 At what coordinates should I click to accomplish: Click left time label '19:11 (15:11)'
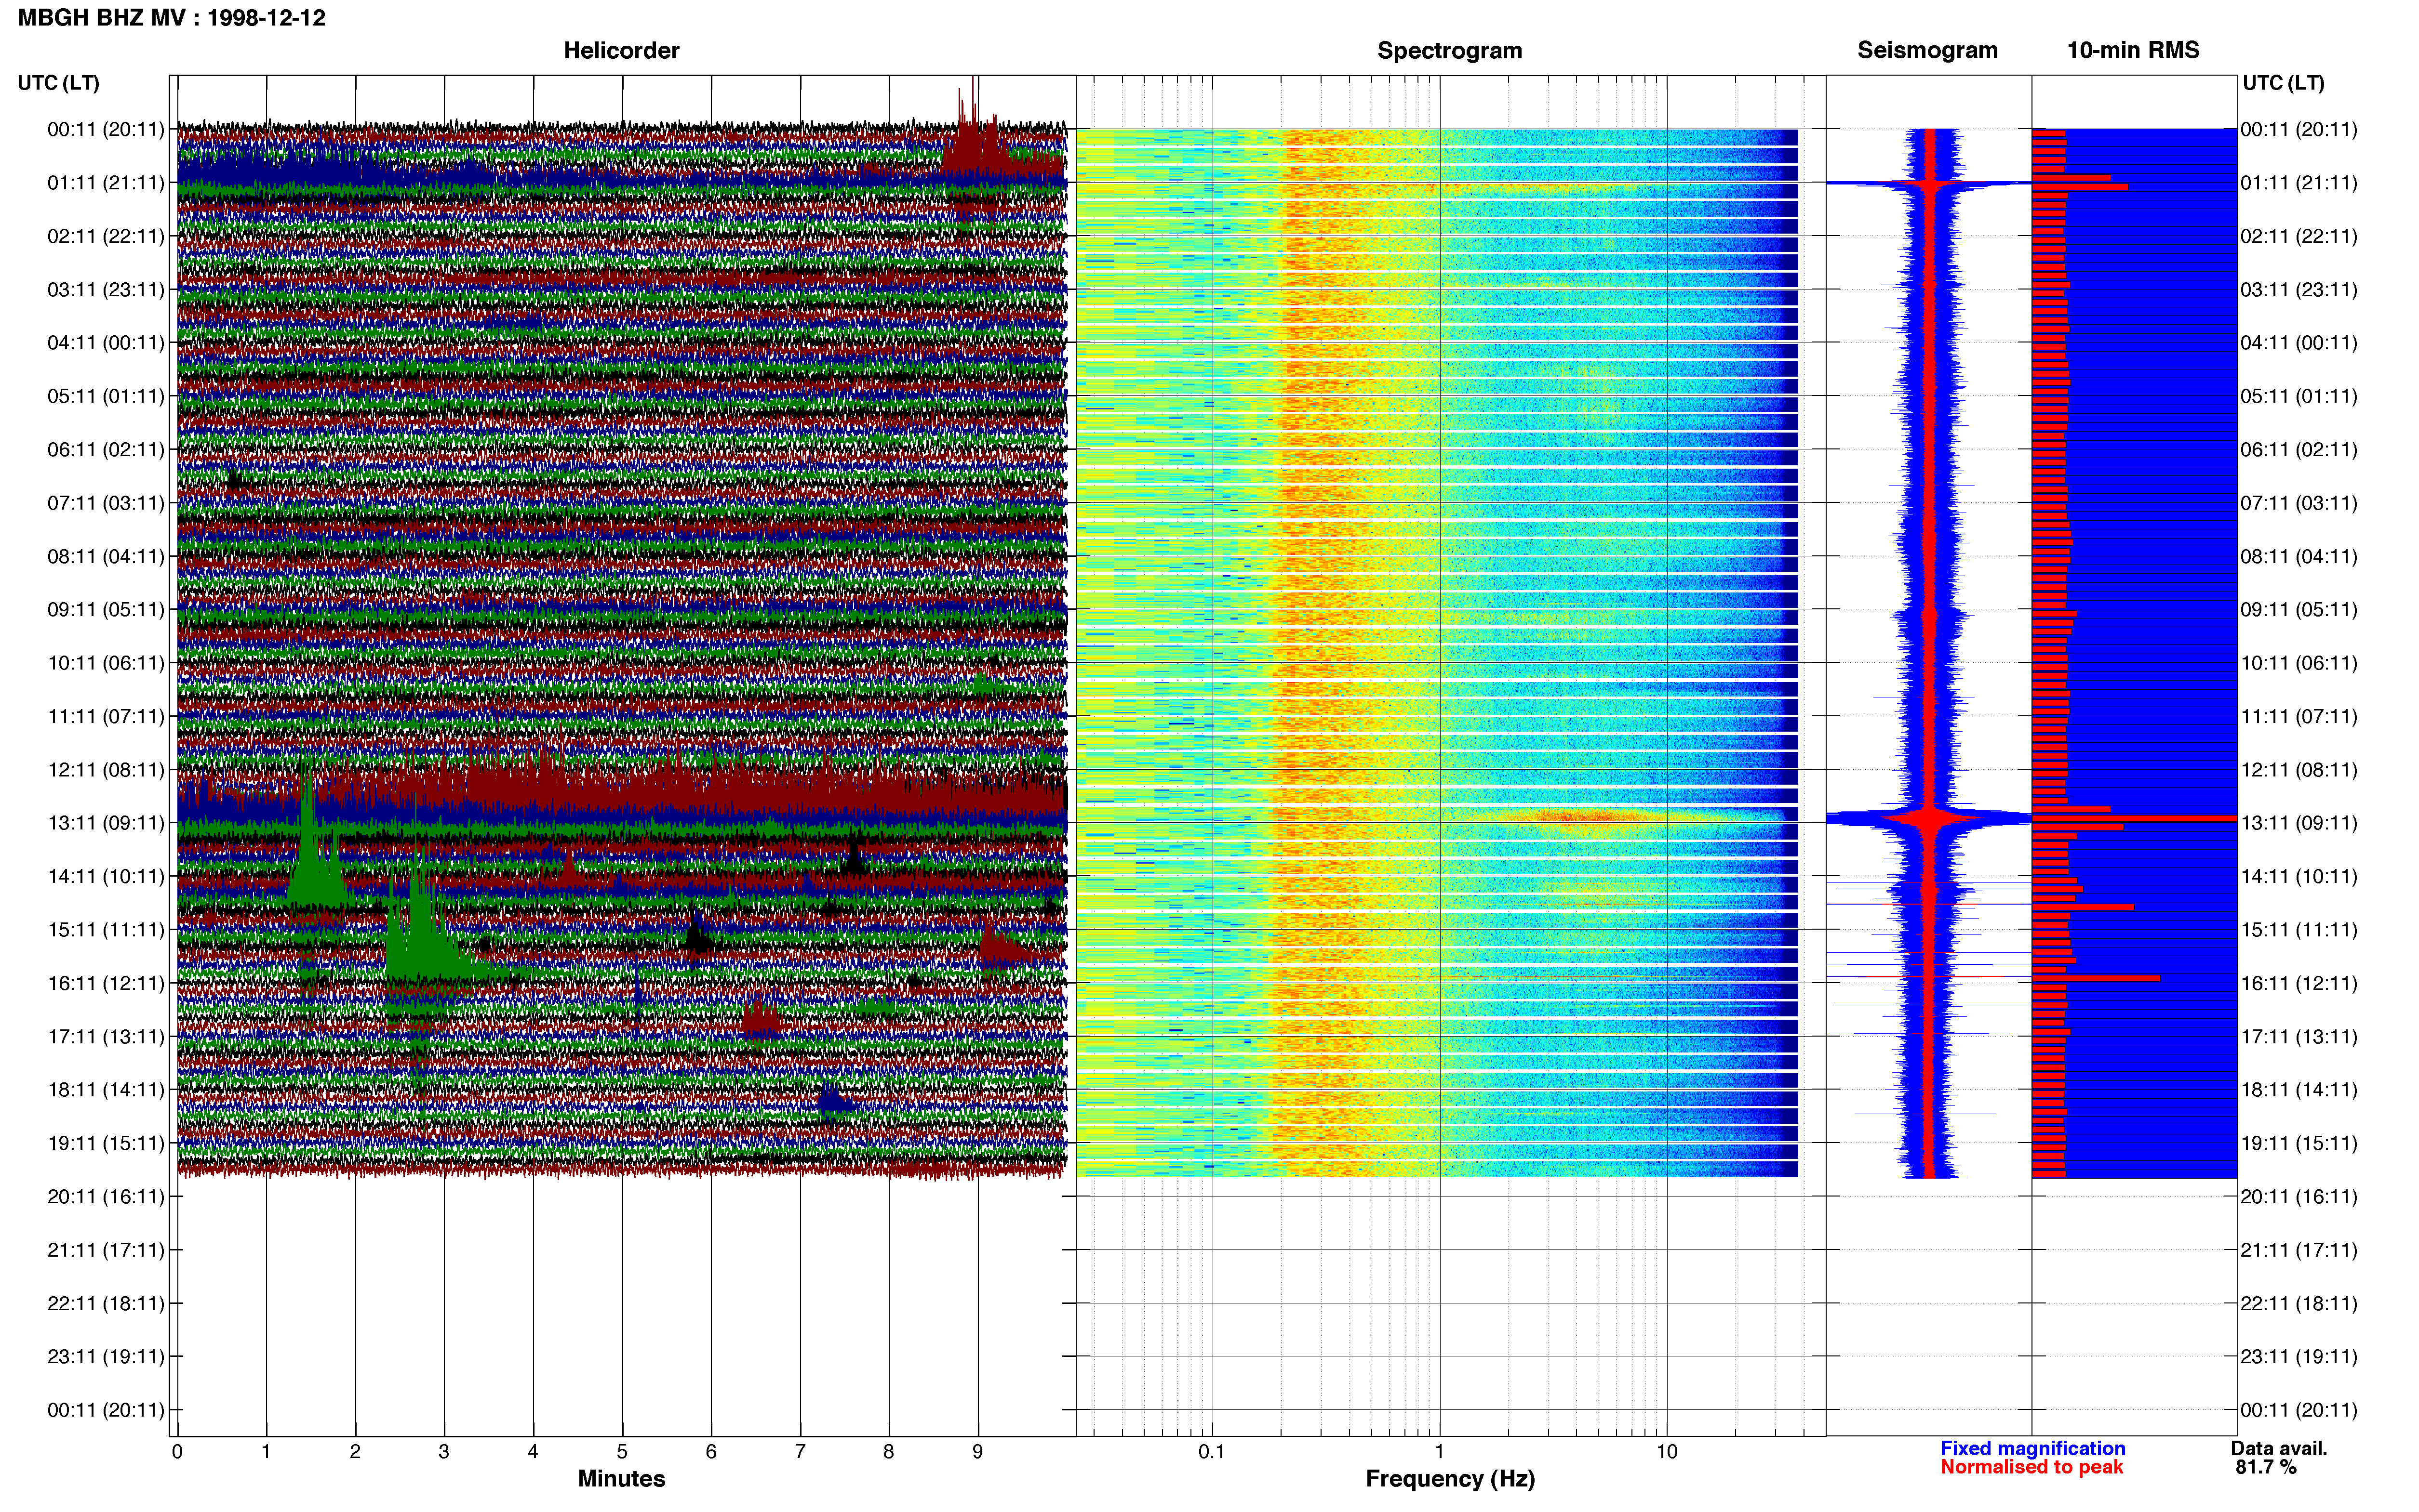click(106, 1143)
